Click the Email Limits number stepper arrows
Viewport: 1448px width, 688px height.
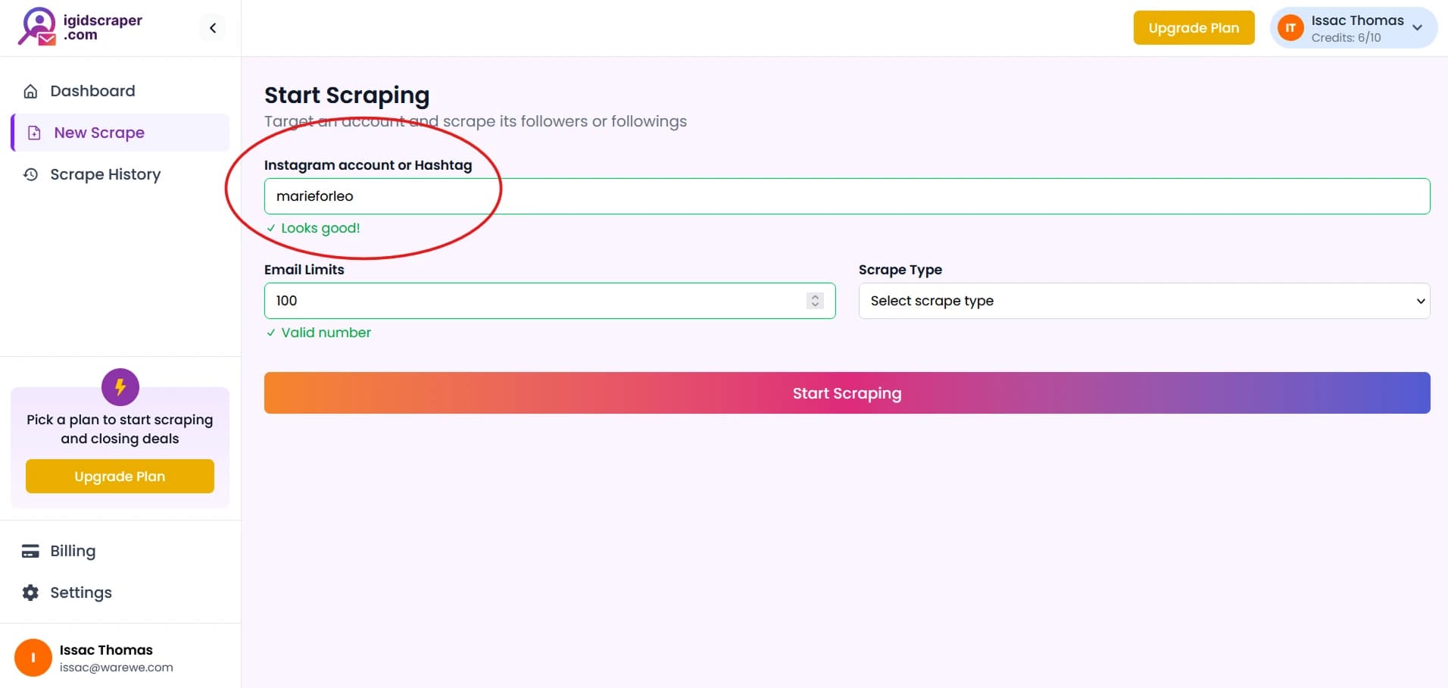coord(815,301)
